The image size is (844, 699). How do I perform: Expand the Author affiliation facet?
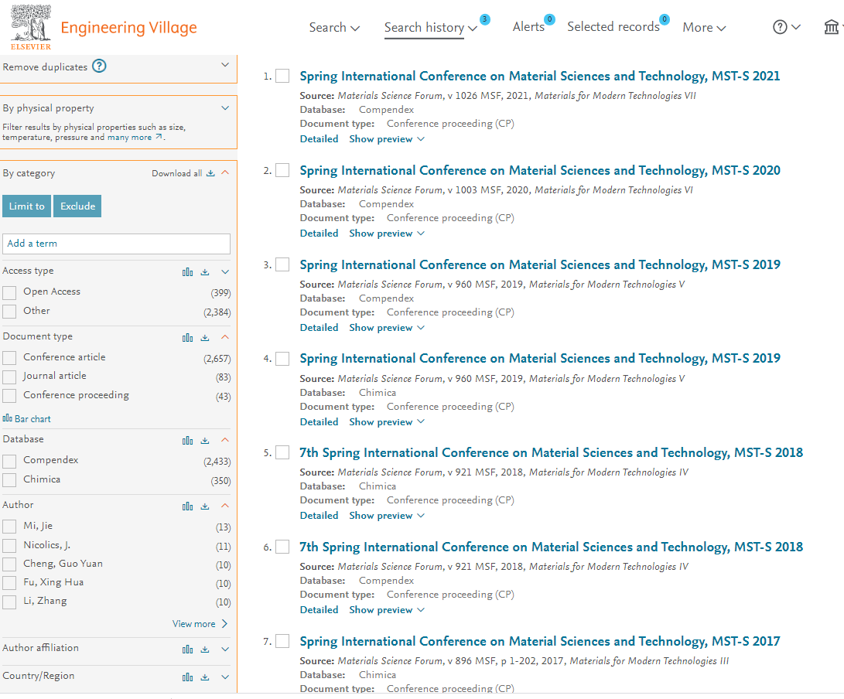(225, 650)
